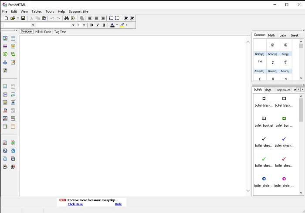Expand the open file dropdown arrow
305x213 pixels.
click(x=18, y=18)
